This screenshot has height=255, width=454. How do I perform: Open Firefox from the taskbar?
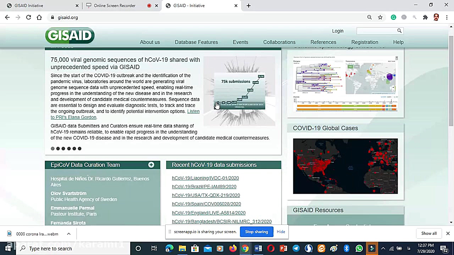click(233, 249)
